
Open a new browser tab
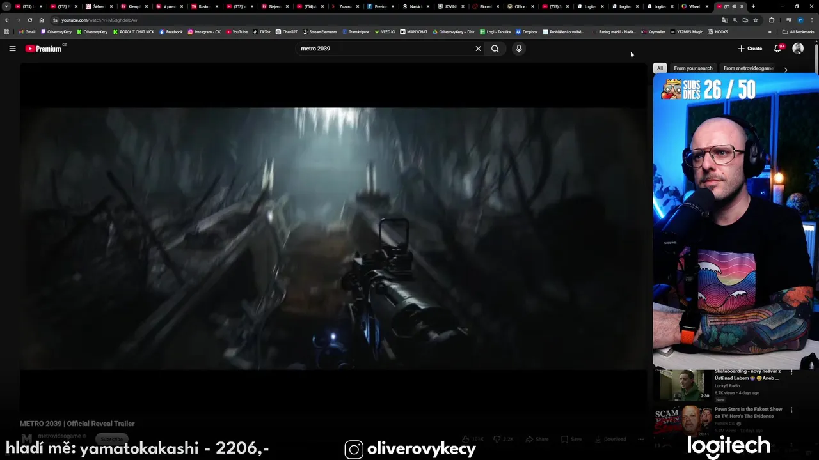pos(753,6)
